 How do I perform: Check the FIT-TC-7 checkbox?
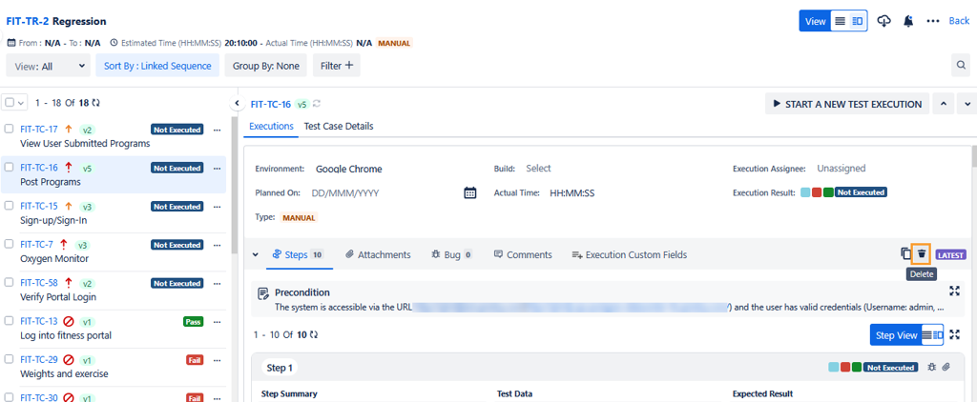pos(9,244)
